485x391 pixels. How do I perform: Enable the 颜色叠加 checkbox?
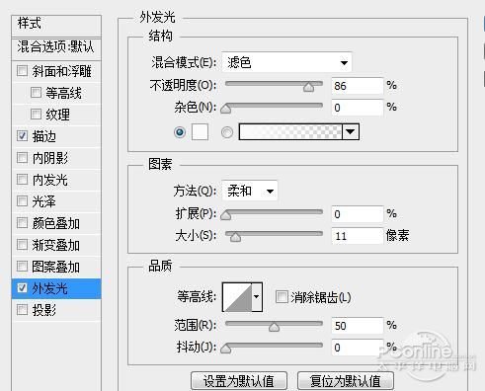point(22,223)
